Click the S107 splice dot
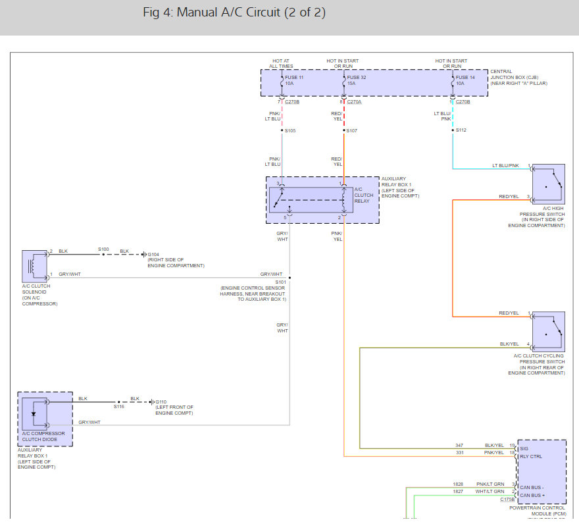Screen dimensions: 579x522 [343, 130]
